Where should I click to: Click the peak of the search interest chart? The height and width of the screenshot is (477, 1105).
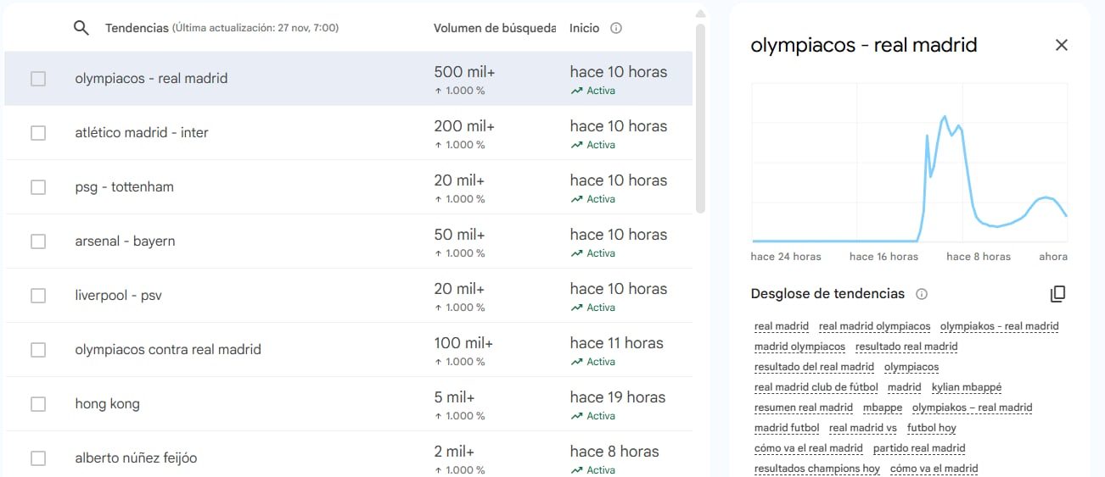[944, 117]
